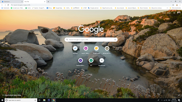The image size is (182, 102).
Task: Switch to the Extensions tab
Action: click(x=12, y=2)
